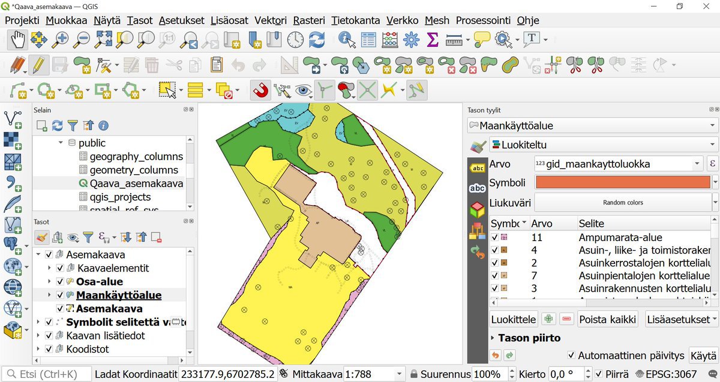This screenshot has width=720, height=382.
Task: Expand the Koodistot layer group
Action: click(38, 349)
